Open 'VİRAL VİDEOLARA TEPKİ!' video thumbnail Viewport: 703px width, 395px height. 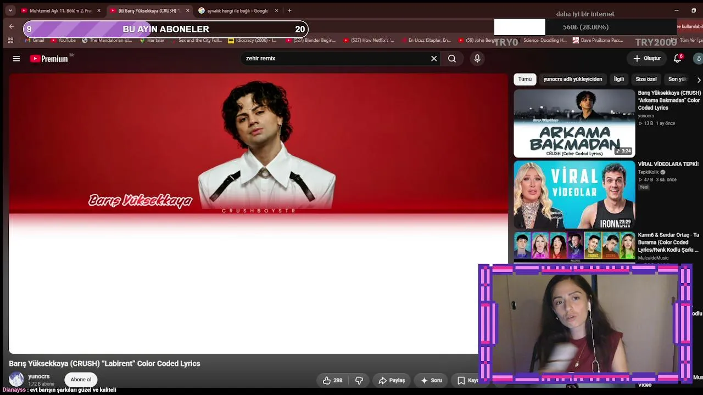tap(574, 194)
